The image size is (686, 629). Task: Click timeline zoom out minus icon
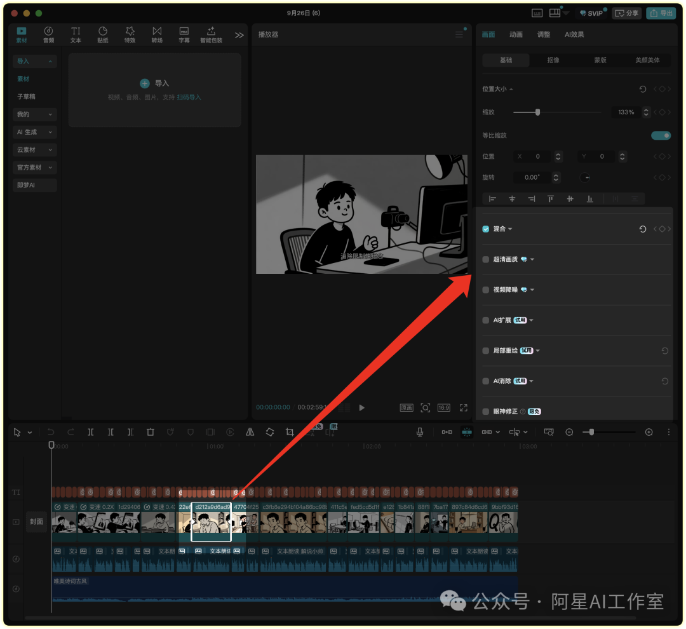(569, 432)
